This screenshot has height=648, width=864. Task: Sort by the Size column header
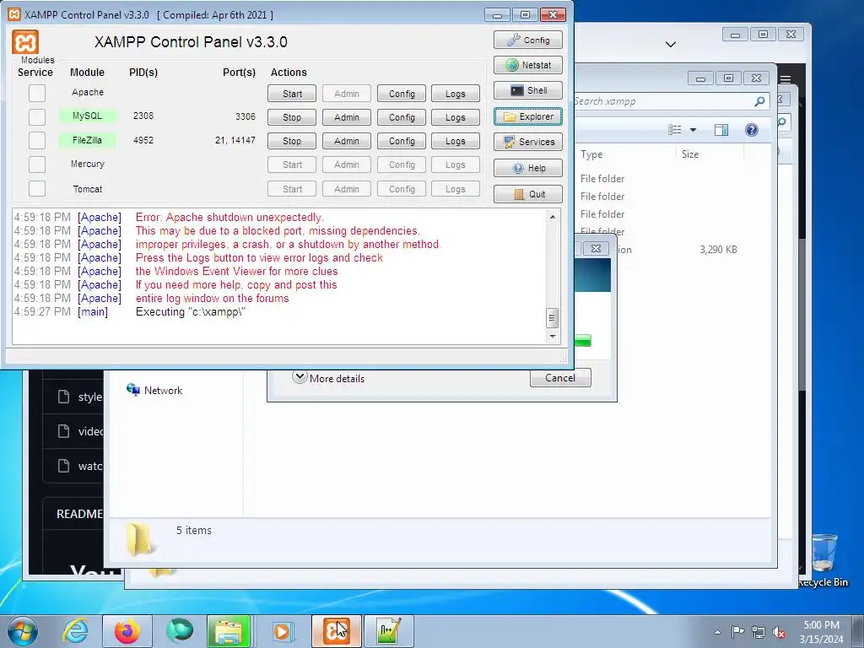690,154
